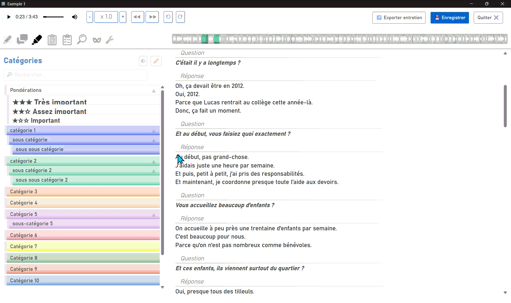The image size is (511, 303).
Task: Click the first green segment on waveform
Action: (x=204, y=39)
